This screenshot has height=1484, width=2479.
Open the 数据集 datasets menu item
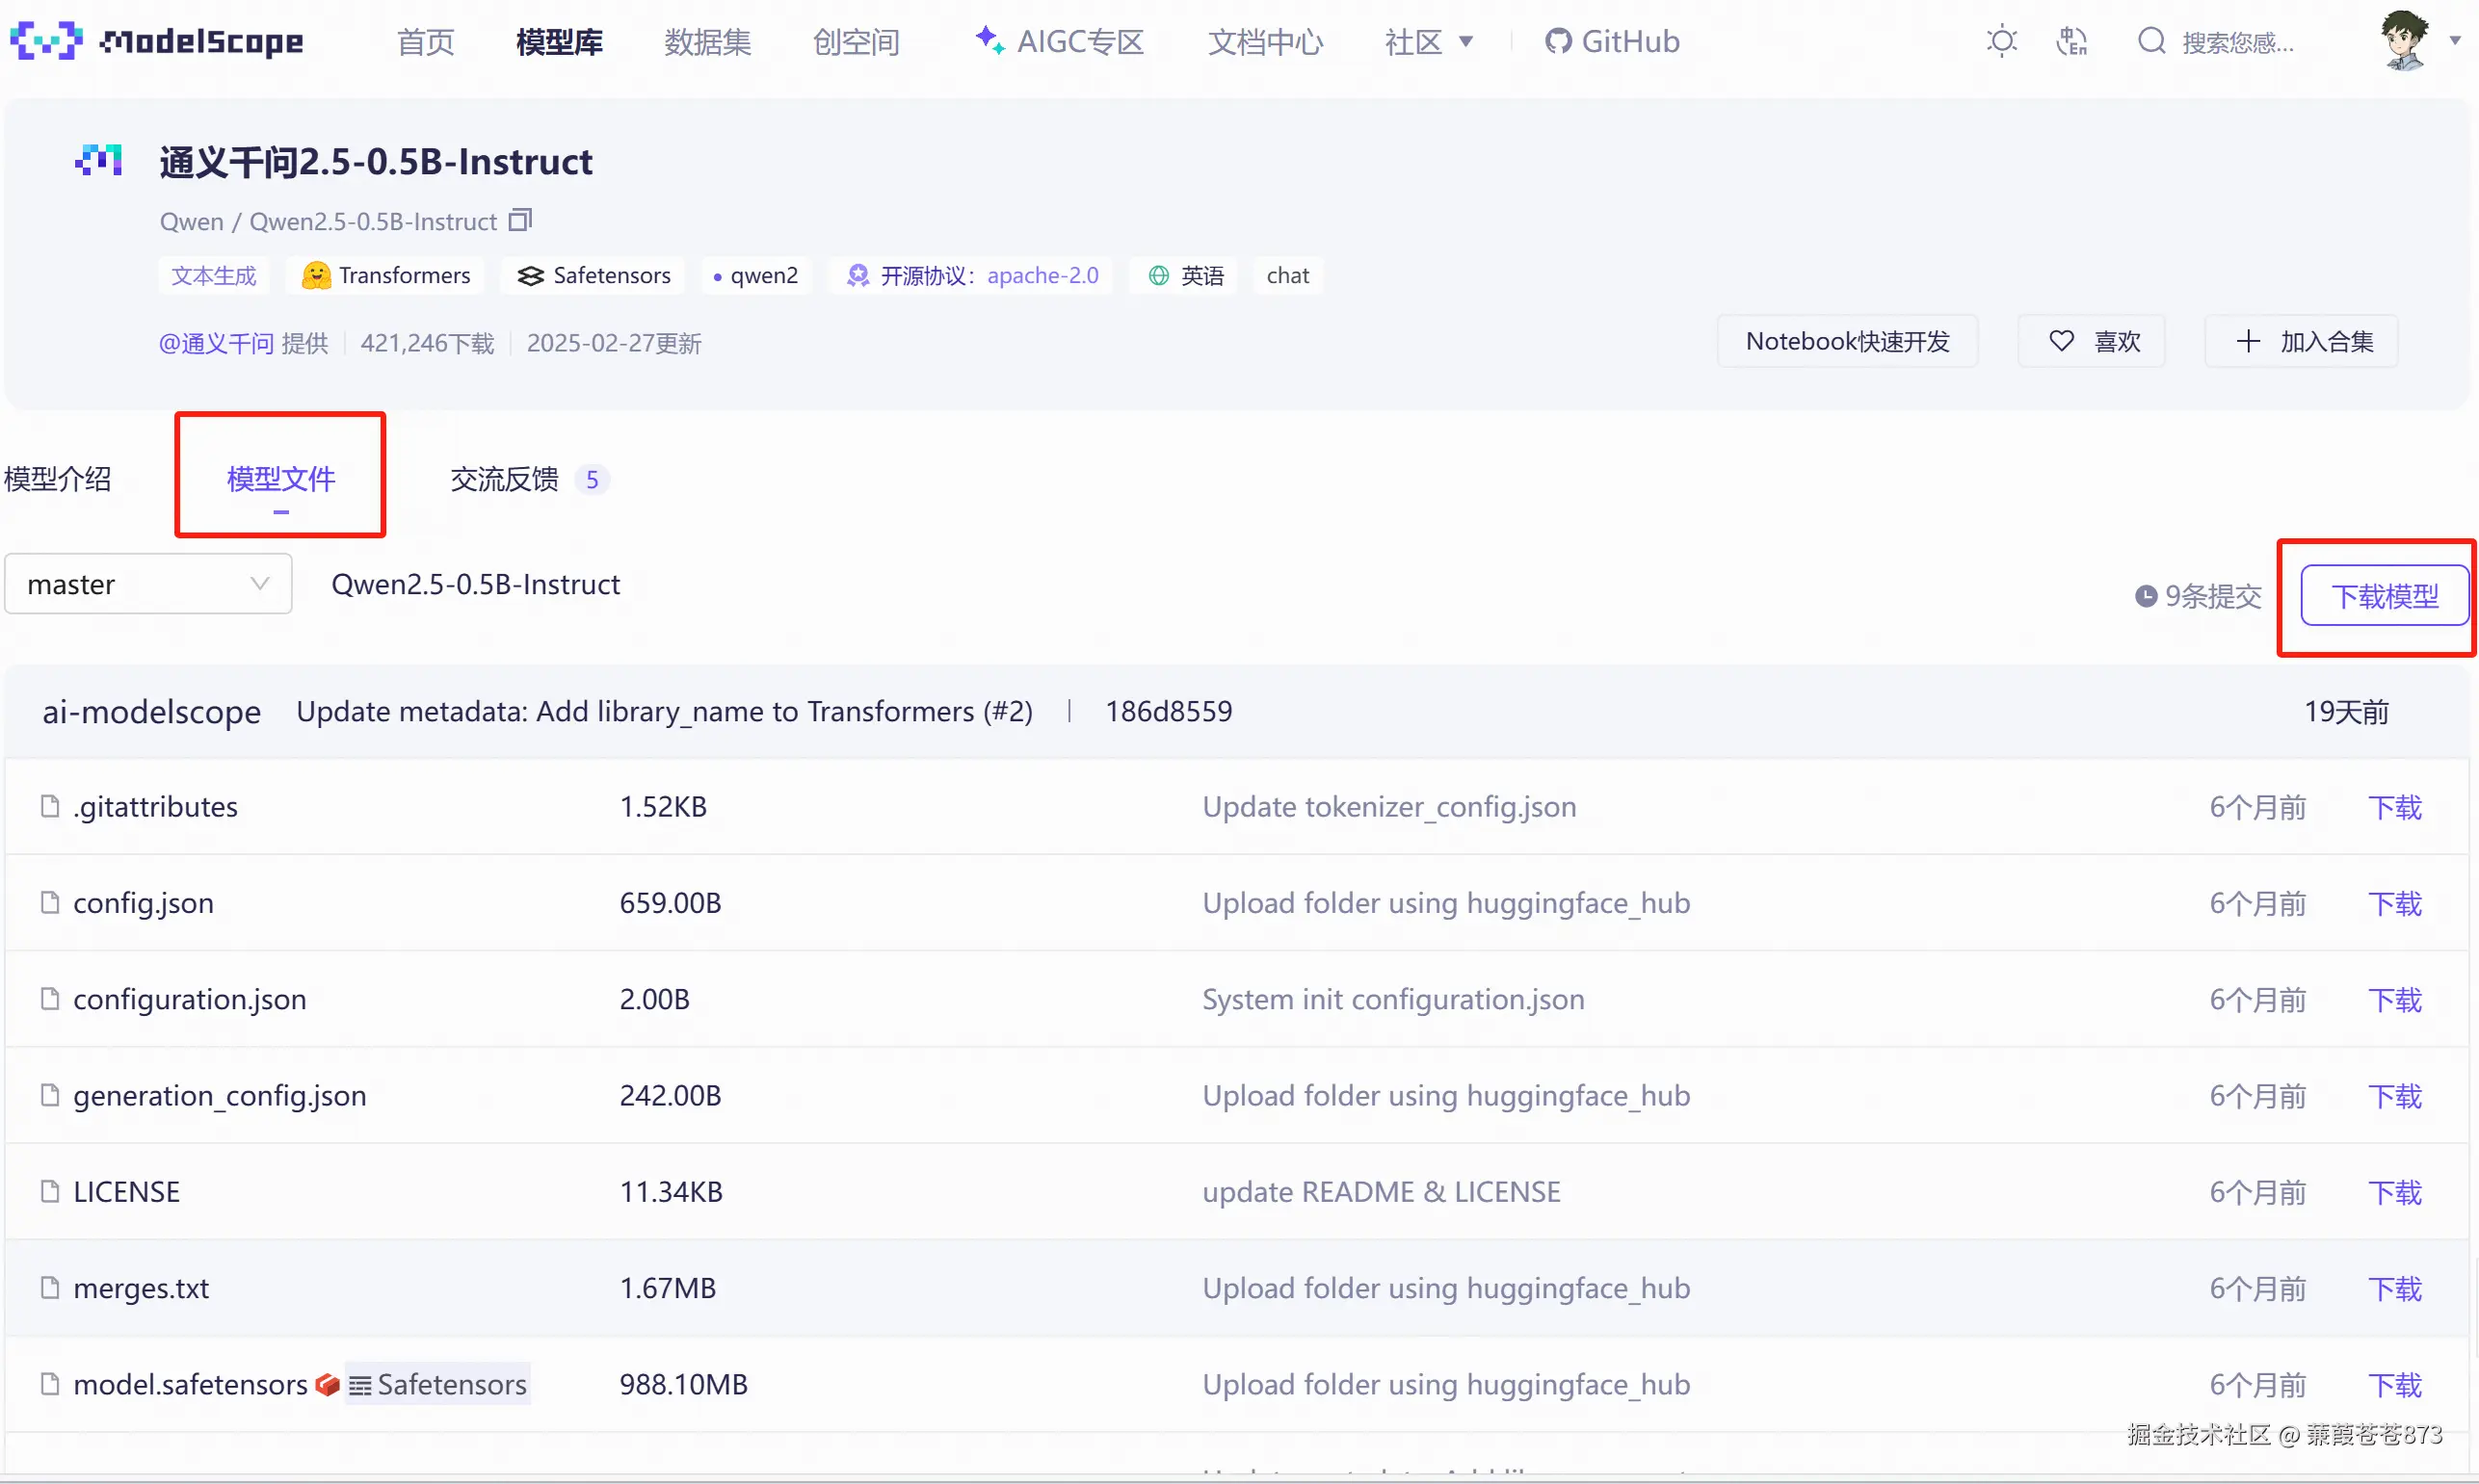[707, 41]
